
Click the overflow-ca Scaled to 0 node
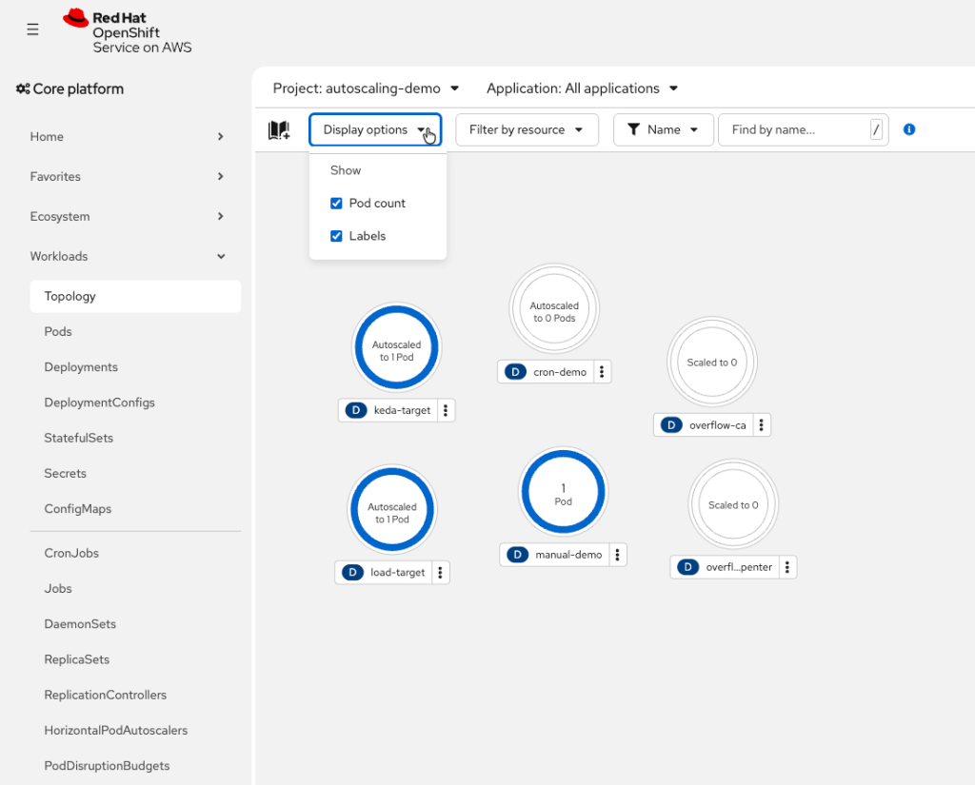click(x=712, y=362)
